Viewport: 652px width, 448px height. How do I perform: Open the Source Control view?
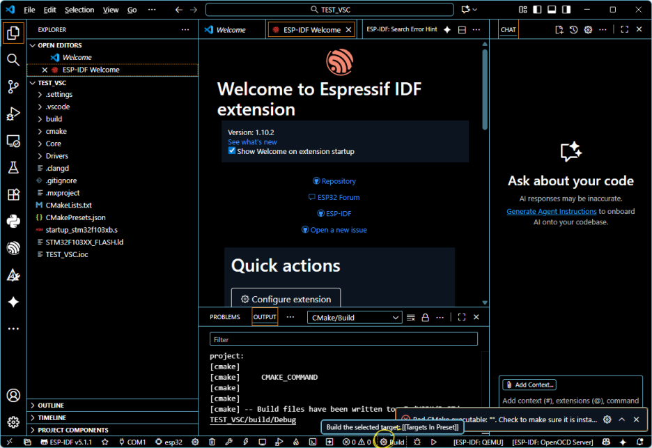click(13, 86)
